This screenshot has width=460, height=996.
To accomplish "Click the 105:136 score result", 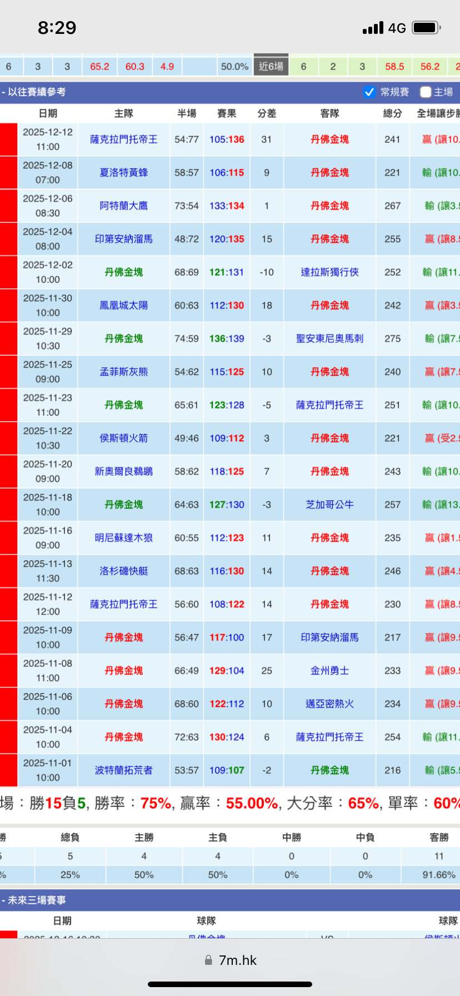I will click(227, 140).
